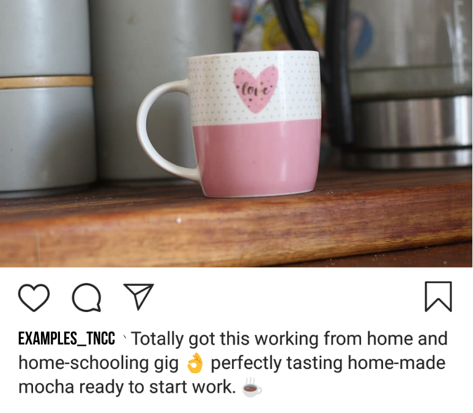Tap the pink mug in the photo
This screenshot has height=413, width=473.
point(229,124)
